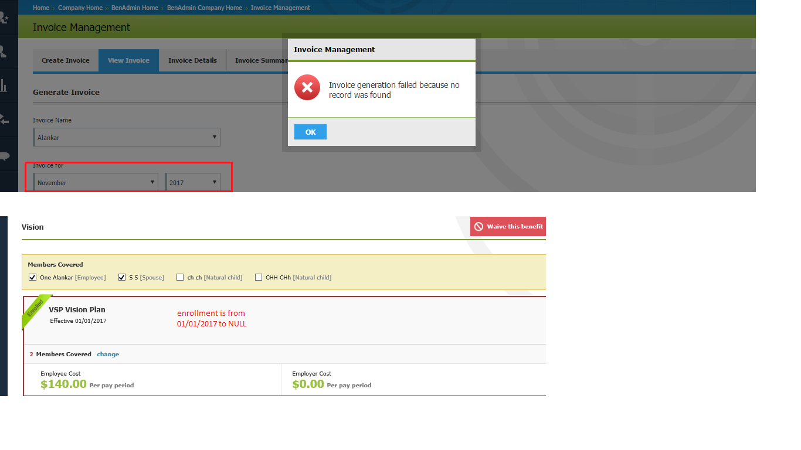Uncheck the S S Spouse checkbox
The height and width of the screenshot is (450, 801).
122,277
